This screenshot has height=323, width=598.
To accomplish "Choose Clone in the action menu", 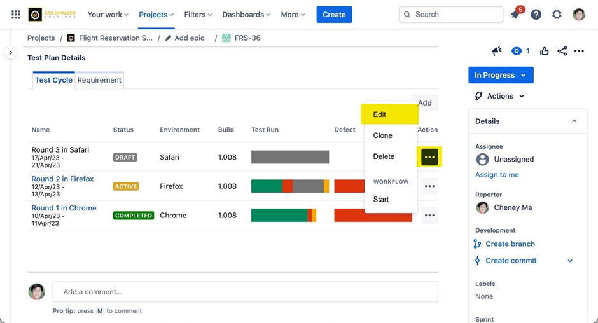I will (x=382, y=135).
